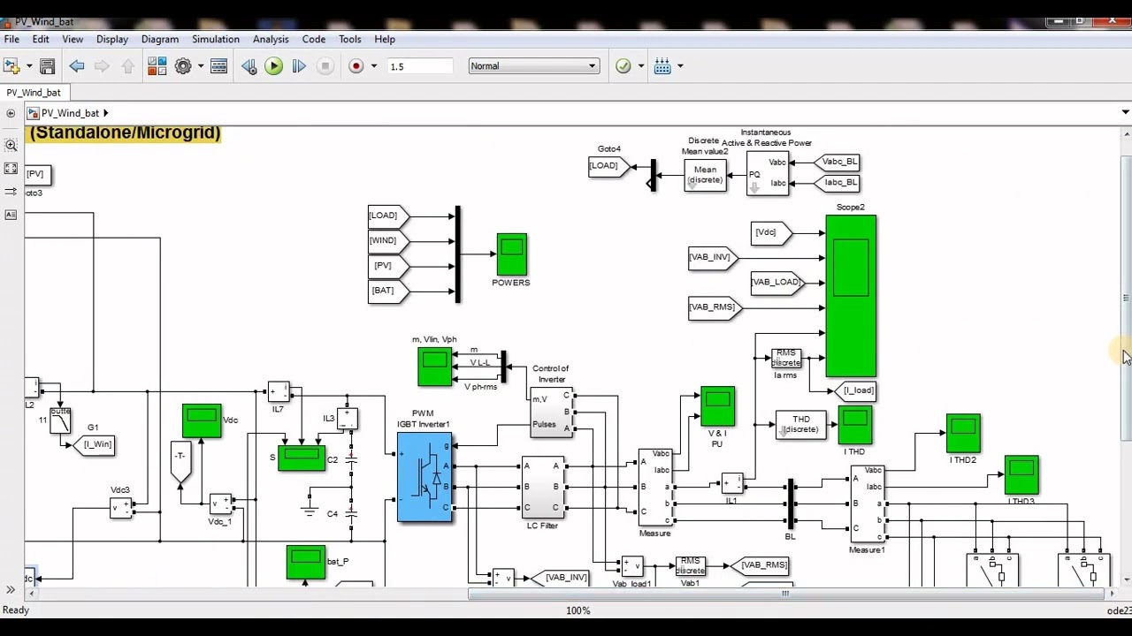Viewport: 1132px width, 636px height.
Task: Run the simulation with green play button
Action: pos(273,66)
